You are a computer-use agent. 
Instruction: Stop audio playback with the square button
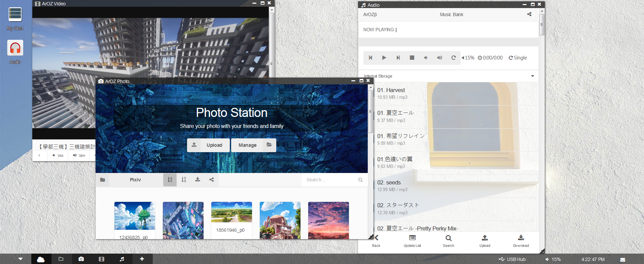(x=412, y=58)
